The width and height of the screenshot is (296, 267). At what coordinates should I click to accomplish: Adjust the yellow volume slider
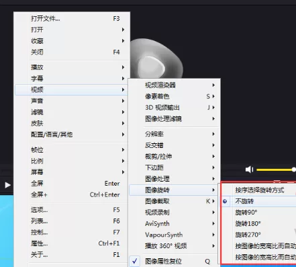tap(276, 169)
